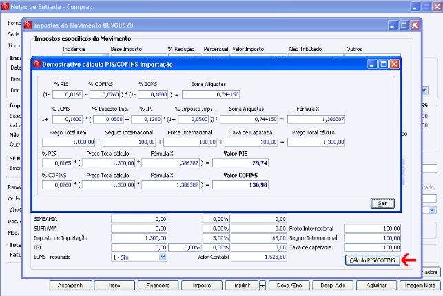This screenshot has width=443, height=296.
Task: Click the Aglutinar button
Action: click(x=375, y=285)
